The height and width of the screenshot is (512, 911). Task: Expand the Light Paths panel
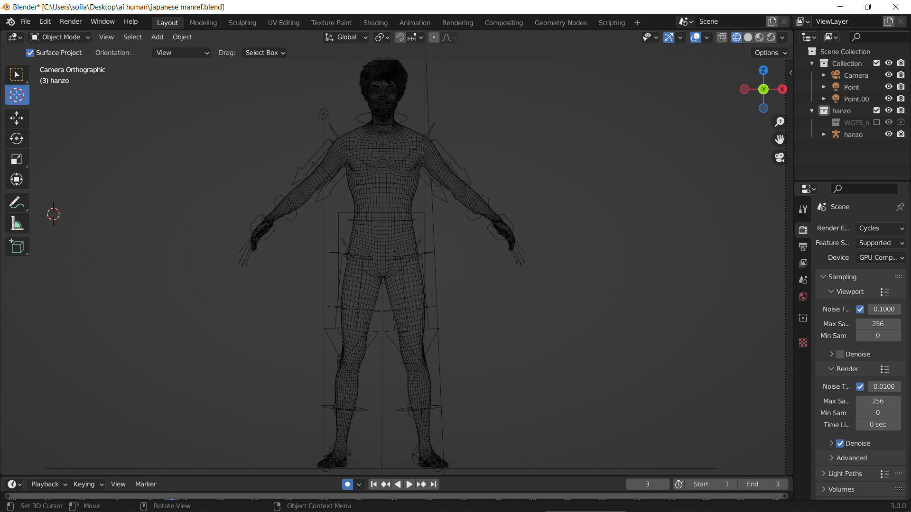845,474
